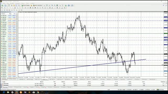Select the Fibonacci retracement tool
Screen dimensions: 168x94
(18, 8)
